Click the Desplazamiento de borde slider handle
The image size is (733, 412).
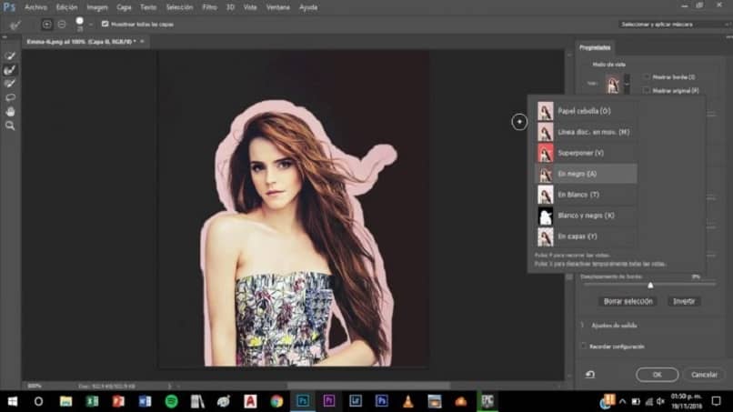tap(649, 286)
